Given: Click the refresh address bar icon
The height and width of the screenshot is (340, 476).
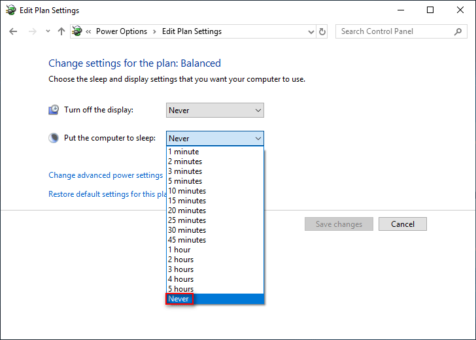Looking at the screenshot, I should [322, 31].
